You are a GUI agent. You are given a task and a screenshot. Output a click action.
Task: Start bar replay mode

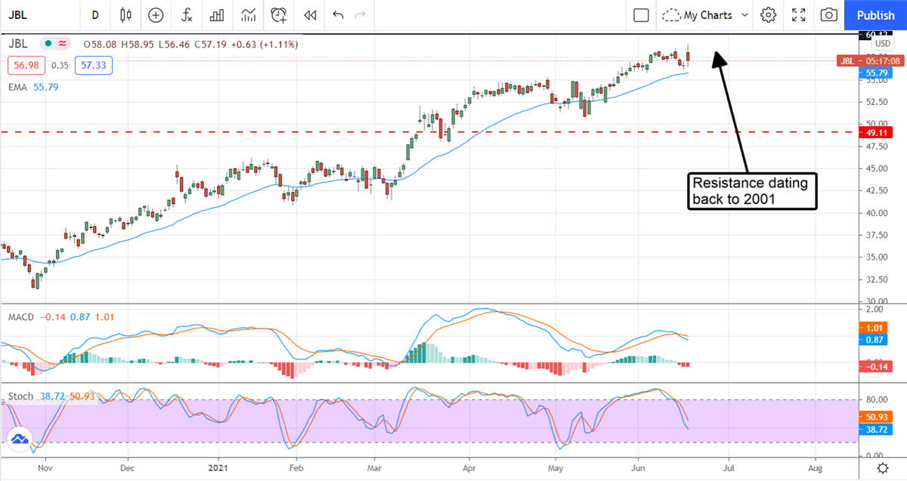(x=309, y=15)
